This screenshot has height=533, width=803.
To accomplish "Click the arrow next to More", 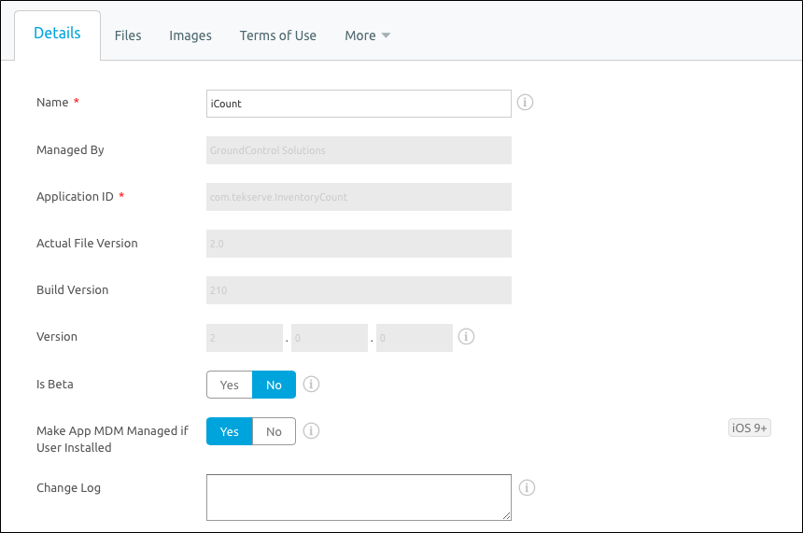I will point(387,35).
